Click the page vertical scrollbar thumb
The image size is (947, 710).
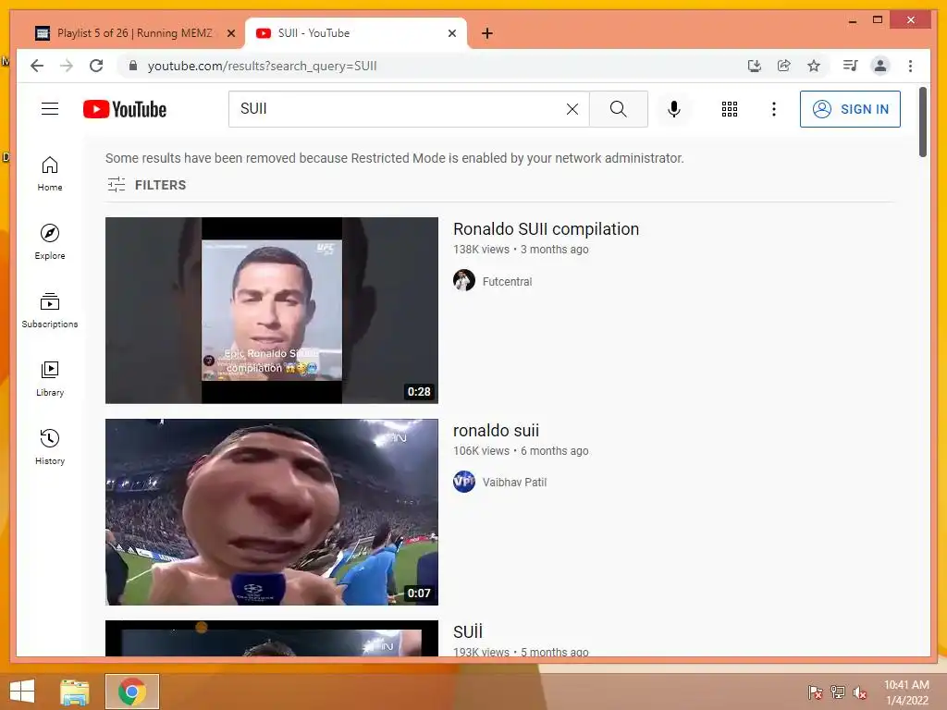[x=923, y=123]
